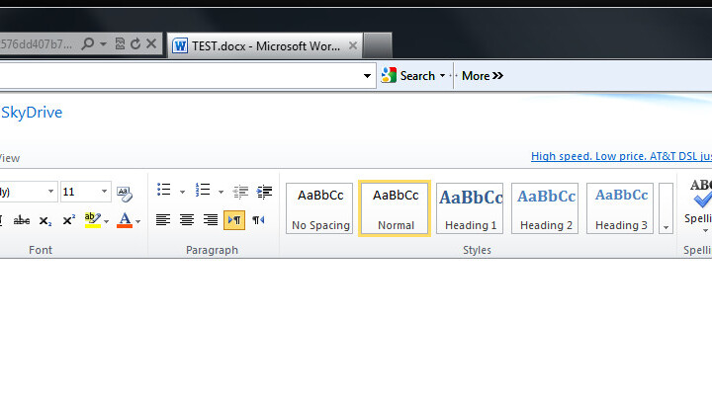Click the Clear Formatting eraser icon

124,193
